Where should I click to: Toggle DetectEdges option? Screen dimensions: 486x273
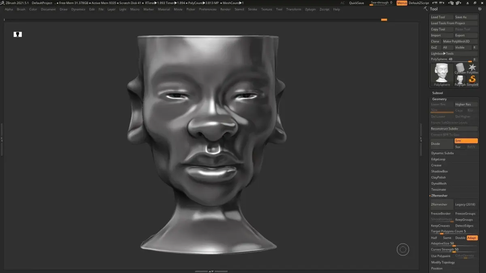[466, 226]
